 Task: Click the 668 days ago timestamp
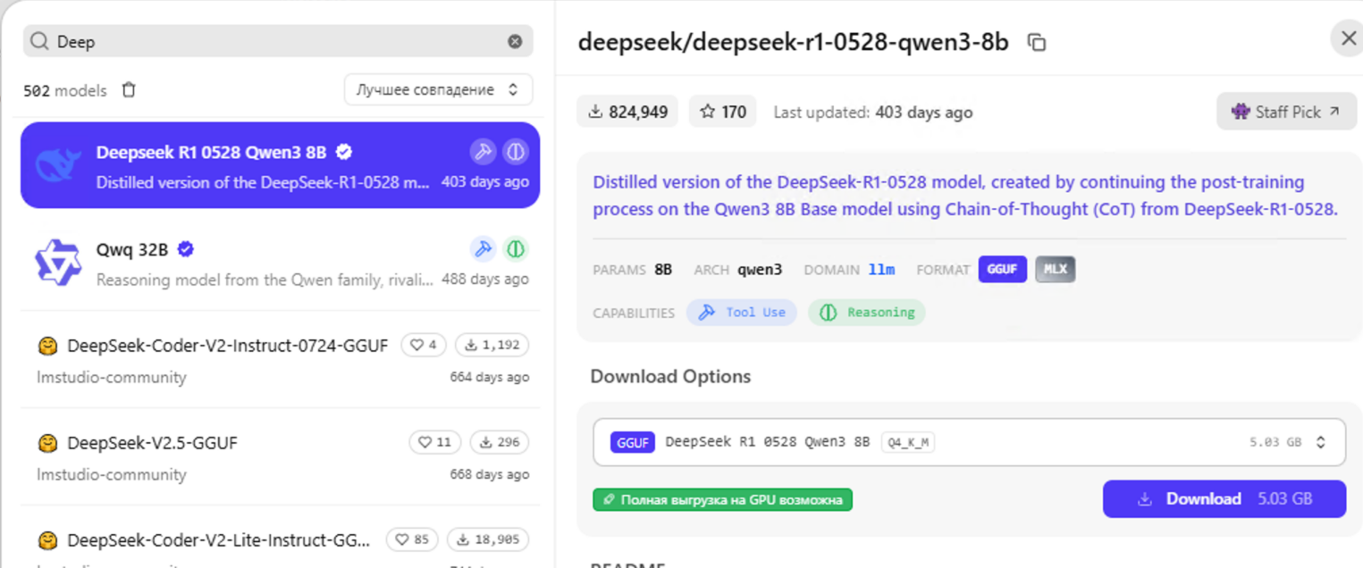(489, 474)
